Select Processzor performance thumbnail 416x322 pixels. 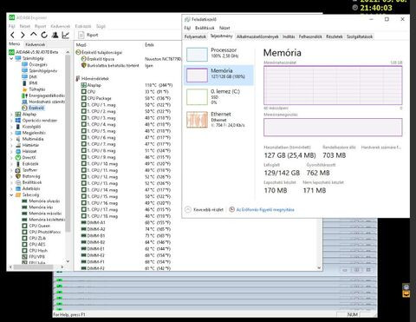(x=197, y=55)
